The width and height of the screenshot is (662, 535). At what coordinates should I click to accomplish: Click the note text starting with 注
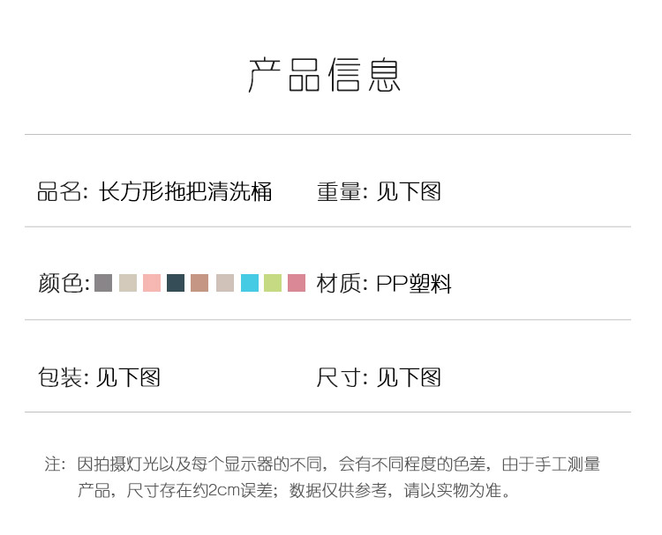[x=322, y=477]
